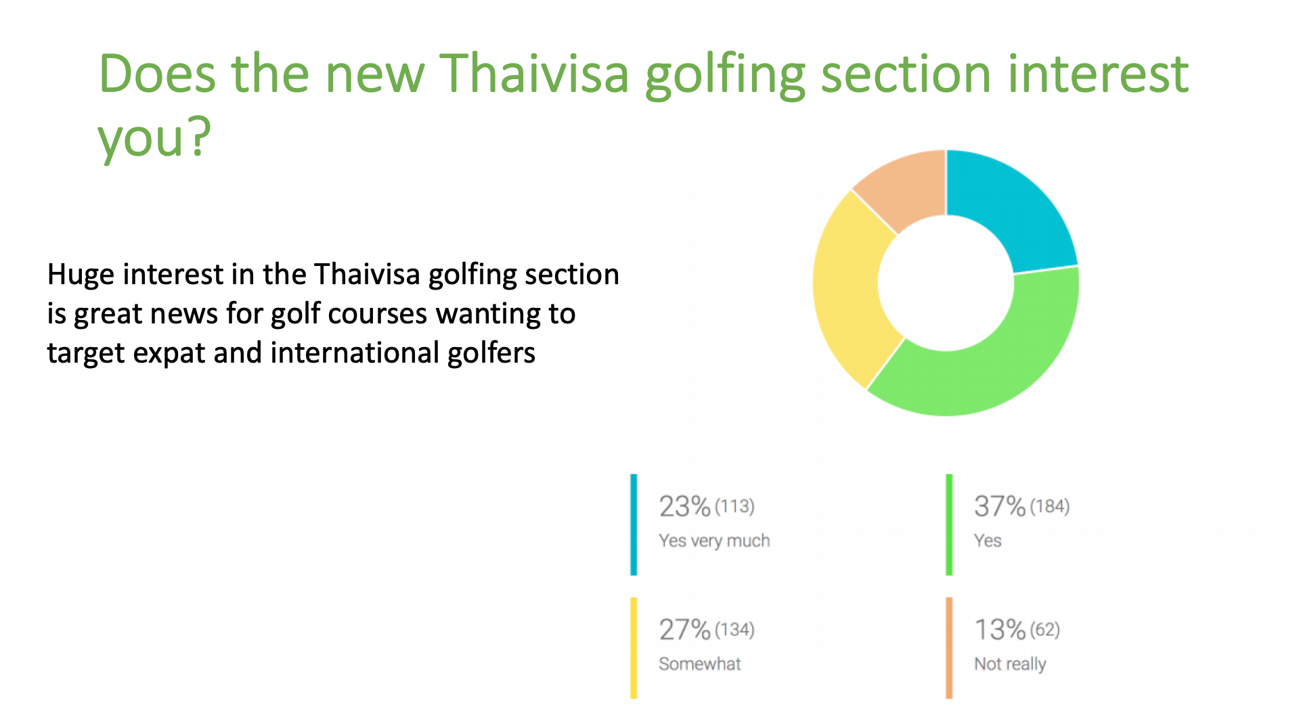
Task: Click the word 'you?' in the title
Action: (154, 139)
